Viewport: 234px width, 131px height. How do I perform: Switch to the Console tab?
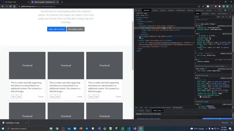(155, 10)
